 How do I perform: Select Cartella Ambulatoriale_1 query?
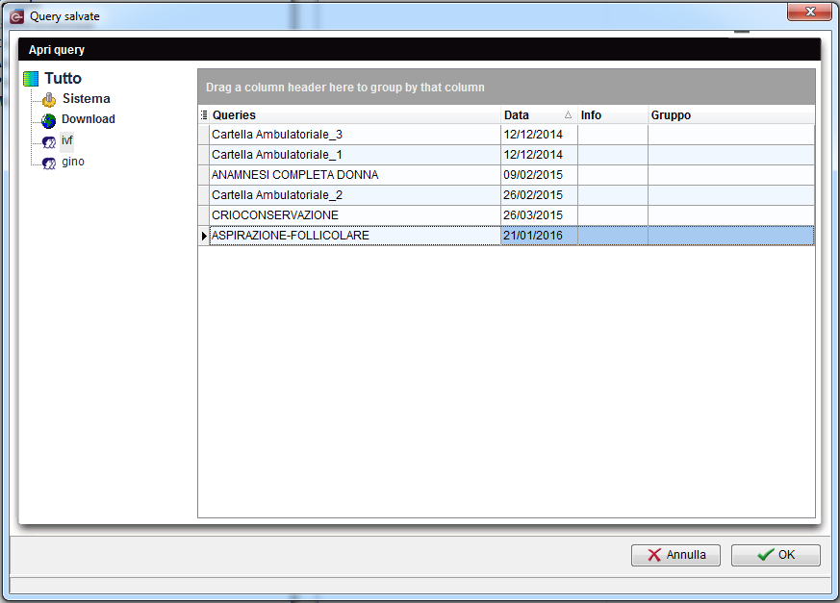(x=355, y=155)
